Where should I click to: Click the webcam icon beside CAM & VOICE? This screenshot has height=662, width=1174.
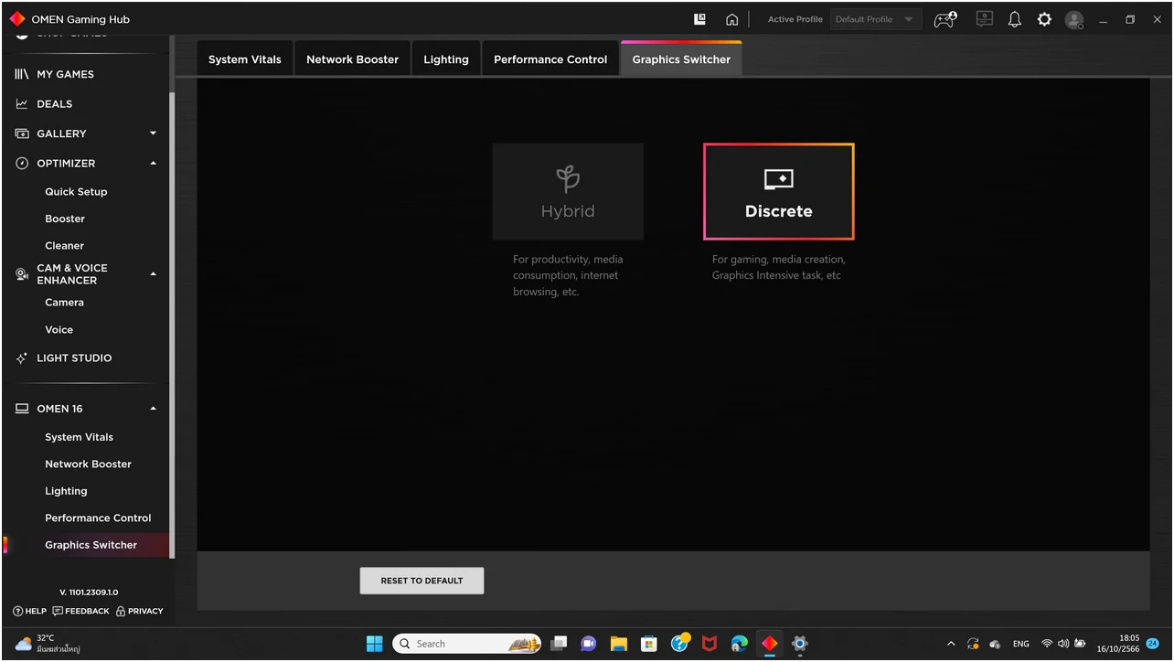tap(22, 274)
